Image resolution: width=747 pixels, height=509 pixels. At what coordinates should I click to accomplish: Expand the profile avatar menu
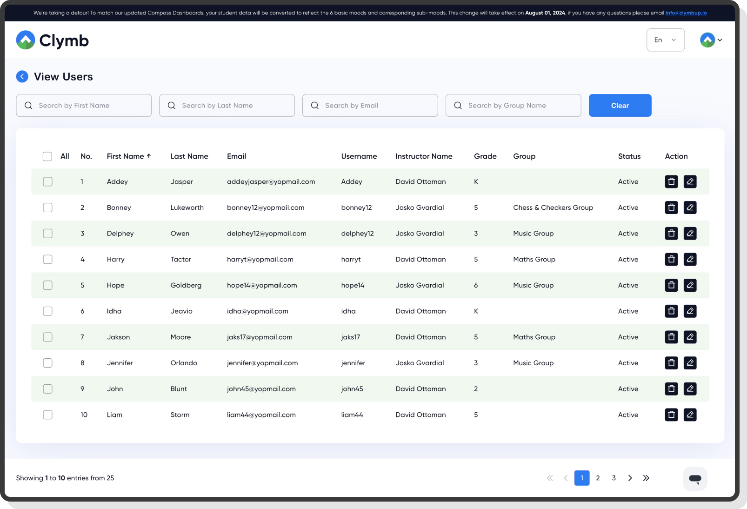click(711, 40)
